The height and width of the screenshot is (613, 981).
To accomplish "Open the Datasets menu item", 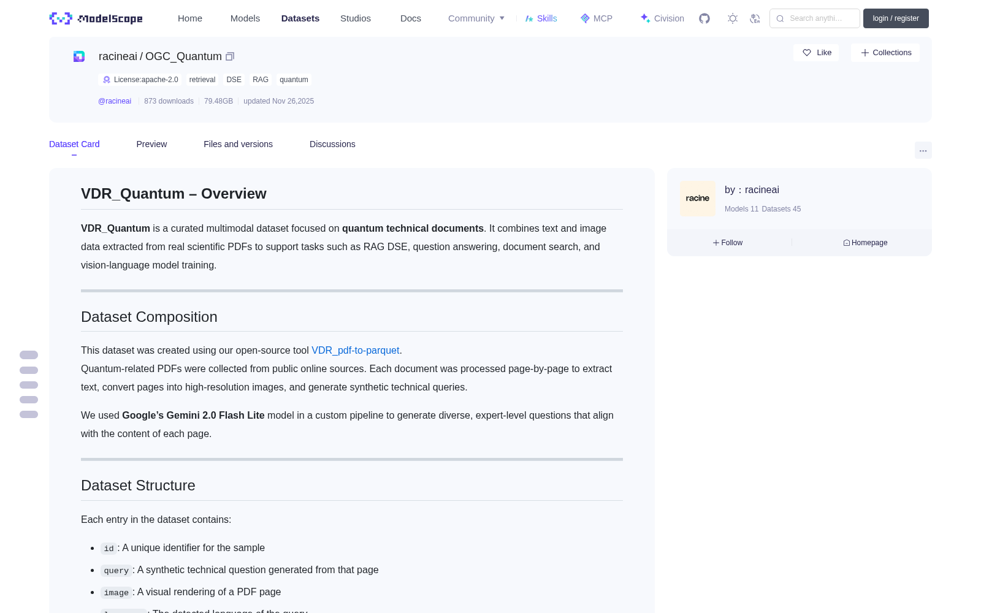I will [300, 18].
